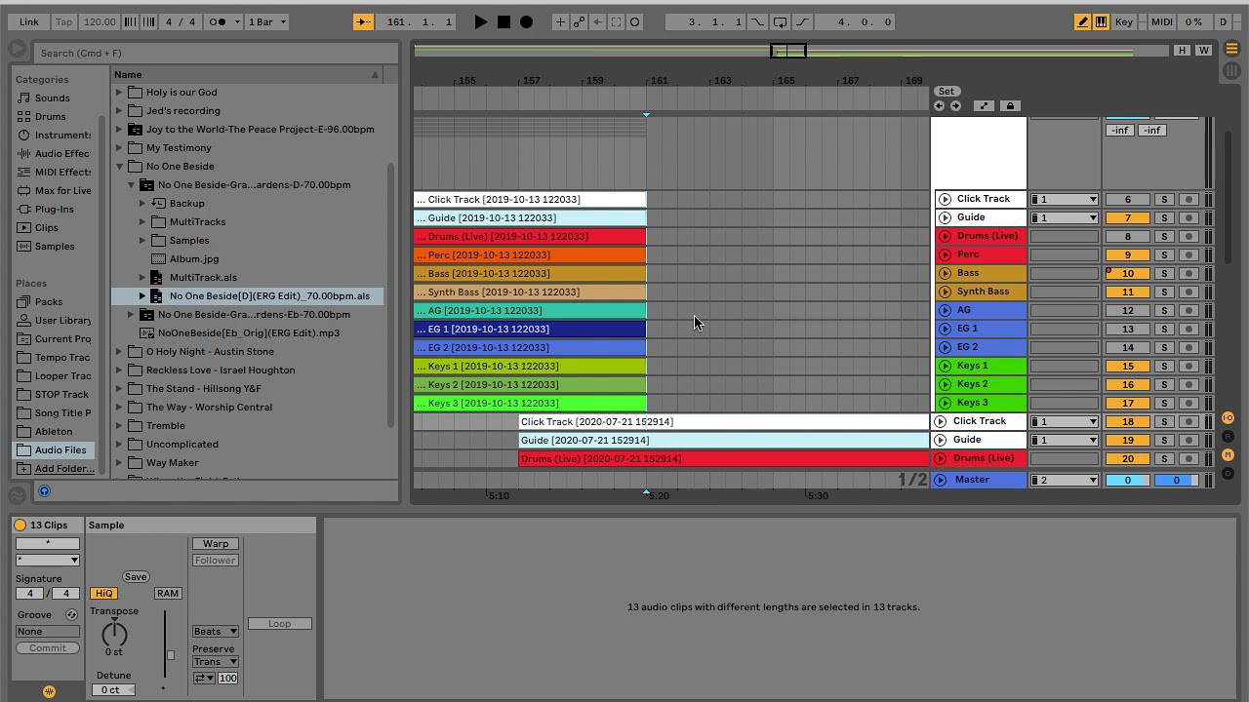This screenshot has width=1249, height=702.
Task: Enable the Arrangement Record button
Action: coord(527,21)
